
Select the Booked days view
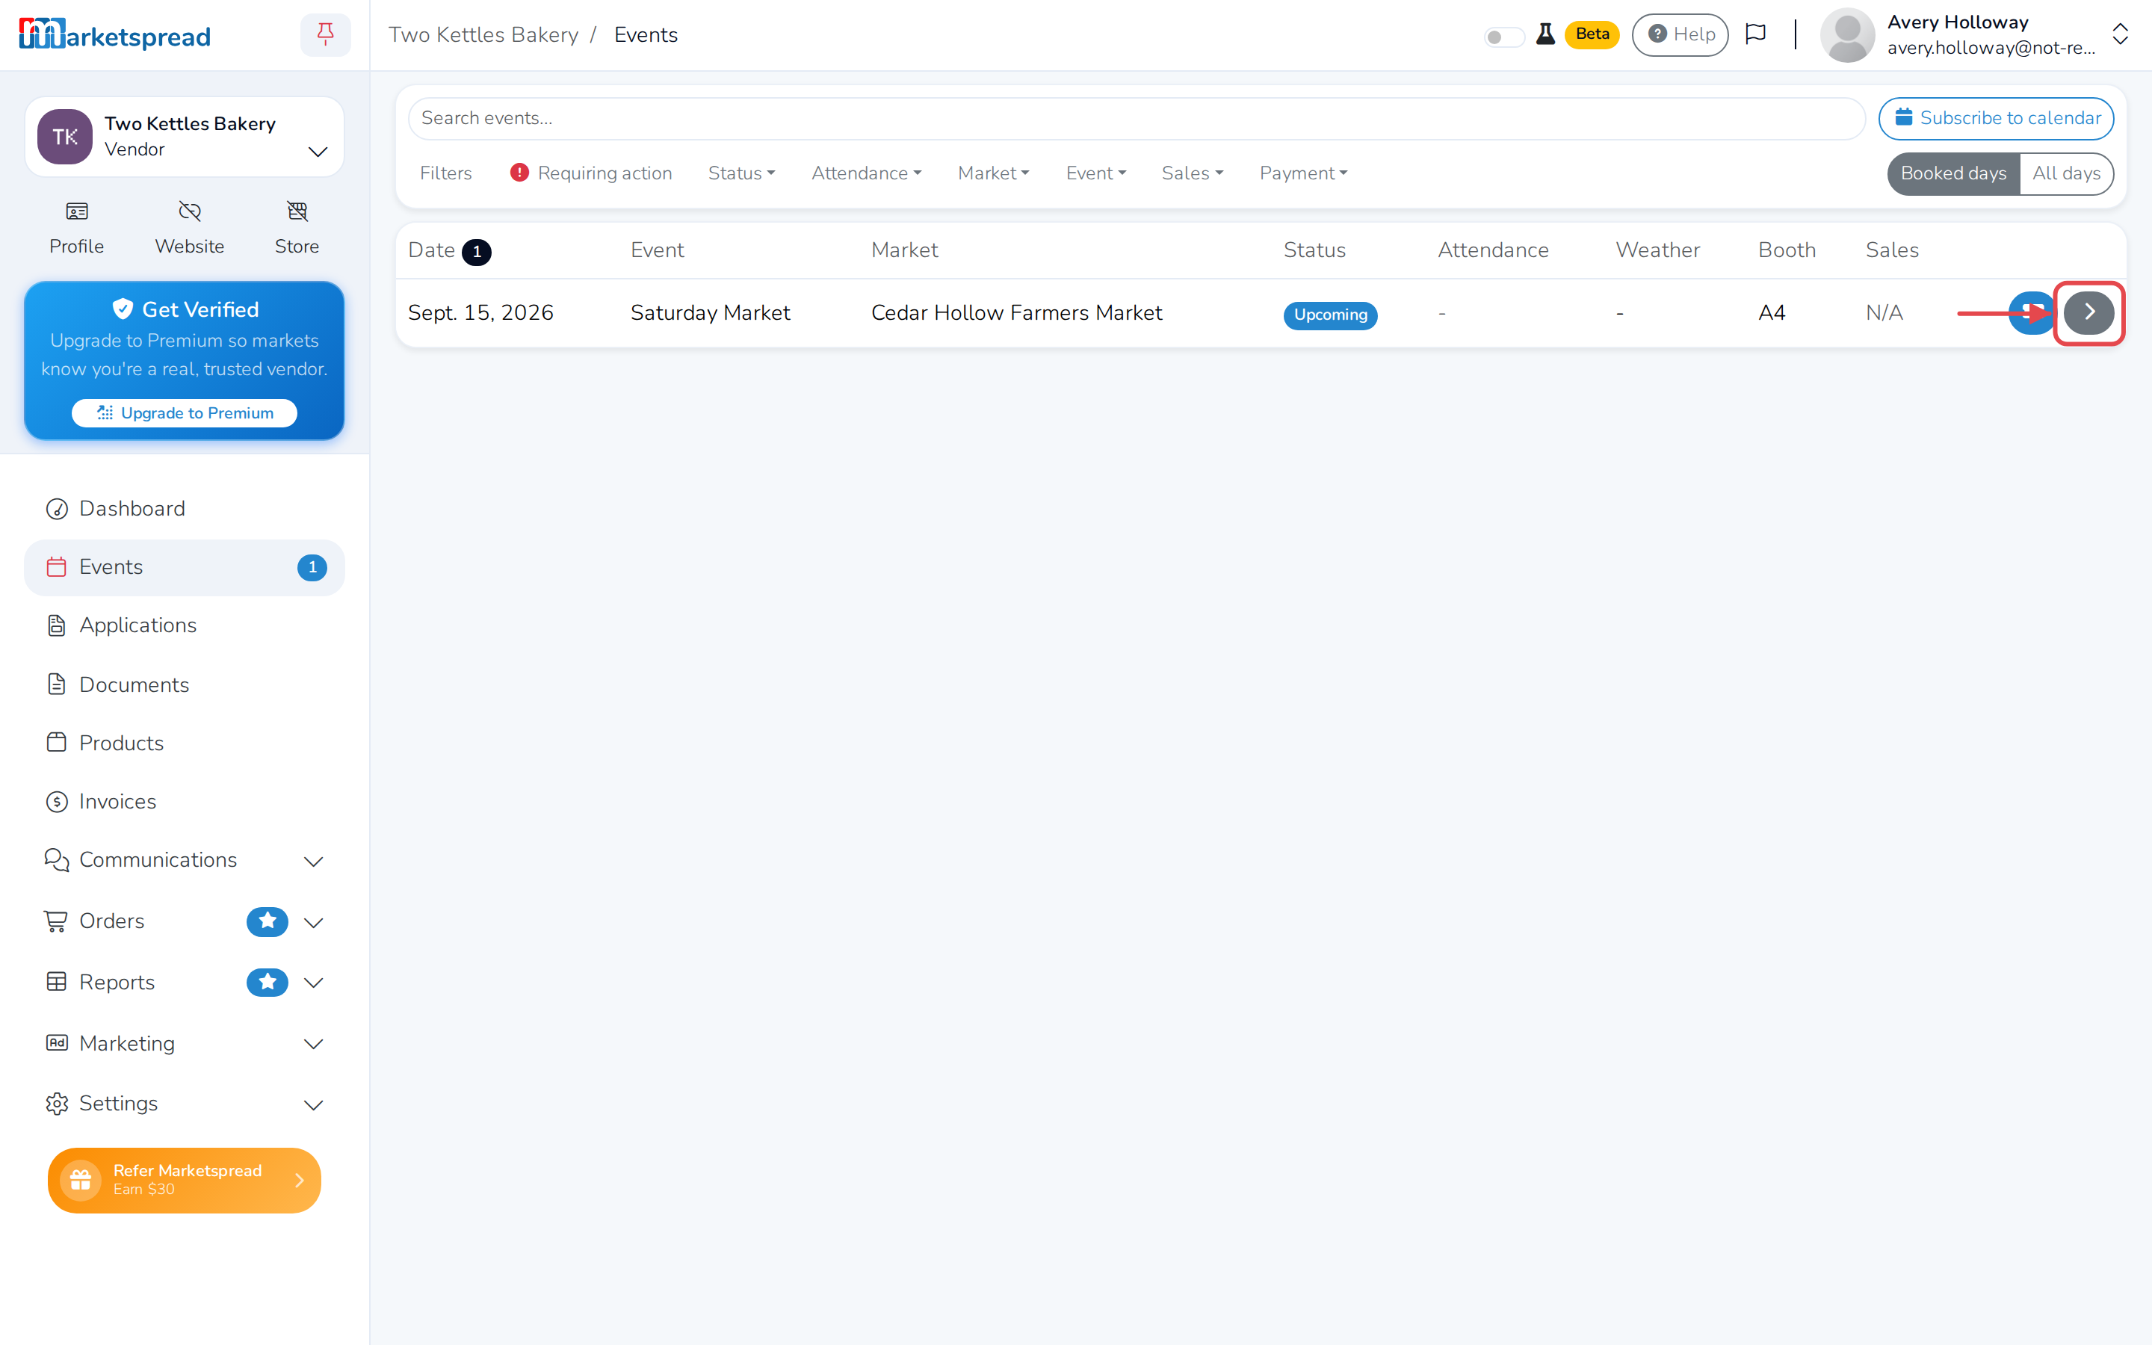[x=1954, y=173]
